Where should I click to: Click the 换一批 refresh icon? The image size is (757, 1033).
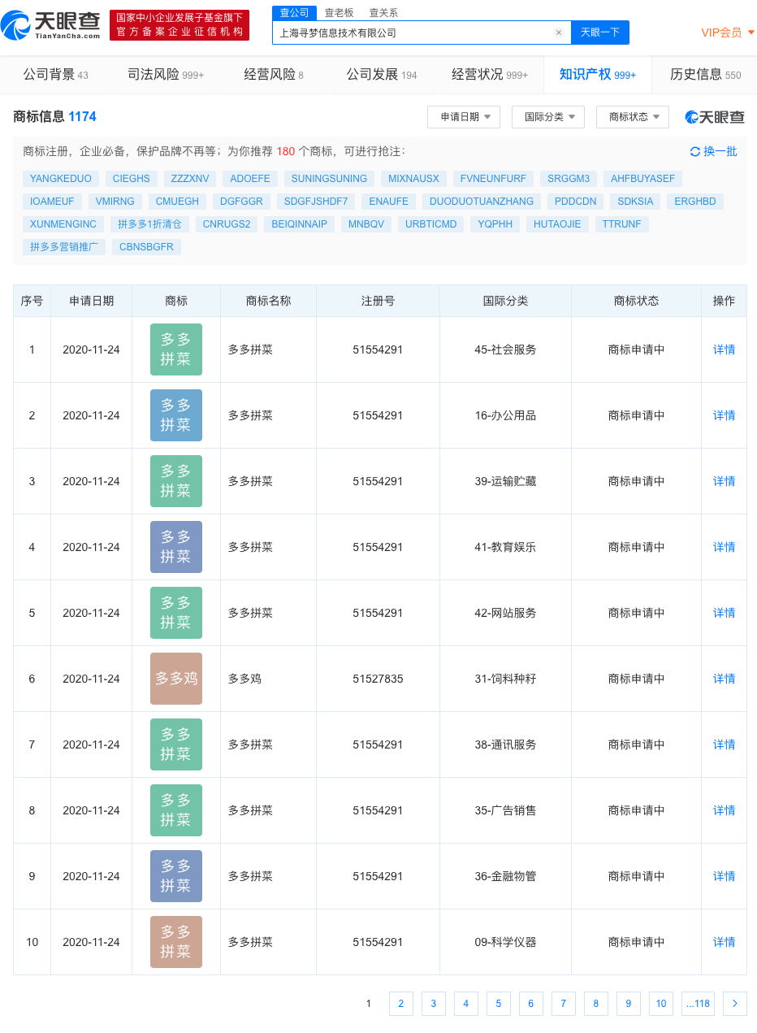(694, 151)
